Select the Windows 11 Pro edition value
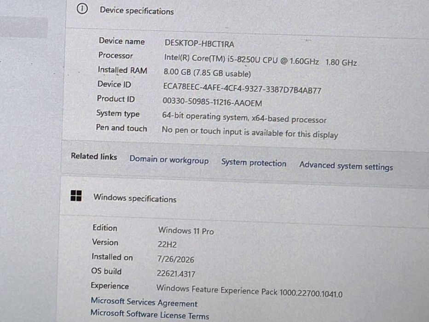 (186, 230)
